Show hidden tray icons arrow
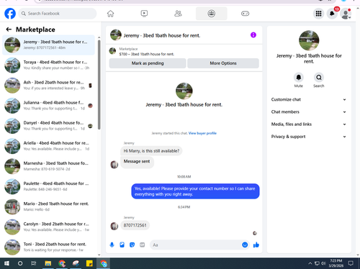This screenshot has height=269, width=360. click(x=310, y=263)
